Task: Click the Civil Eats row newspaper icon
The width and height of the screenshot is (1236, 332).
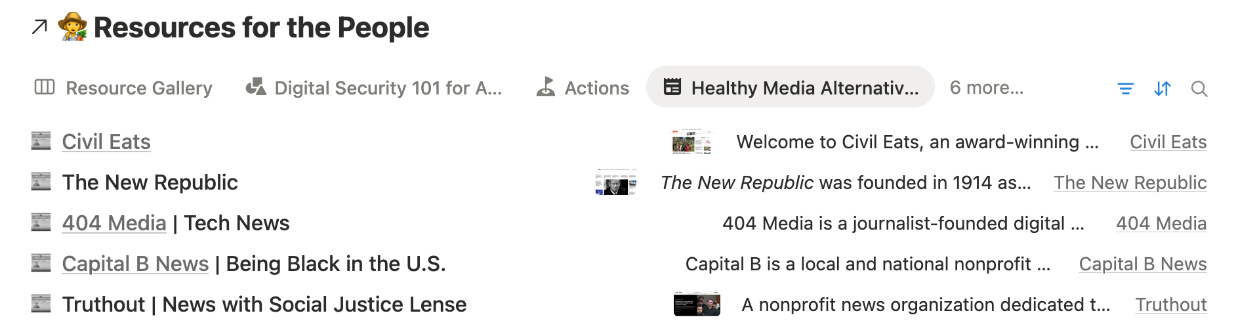Action: (41, 141)
